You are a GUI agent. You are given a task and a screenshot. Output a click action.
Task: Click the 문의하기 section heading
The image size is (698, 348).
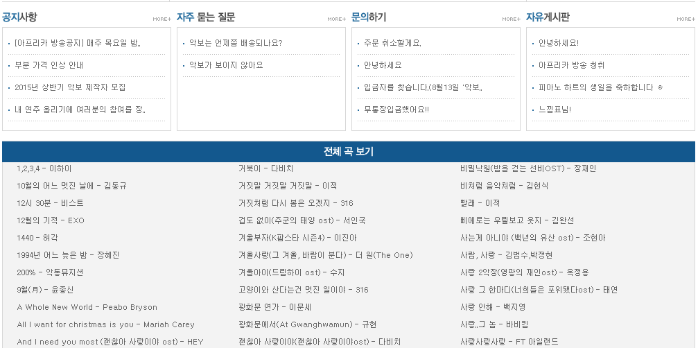pyautogui.click(x=369, y=17)
